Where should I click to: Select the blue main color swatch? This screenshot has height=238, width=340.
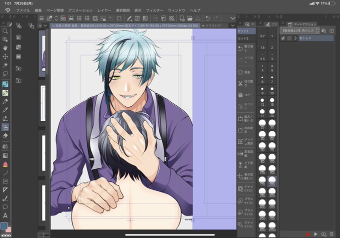(x=4, y=225)
